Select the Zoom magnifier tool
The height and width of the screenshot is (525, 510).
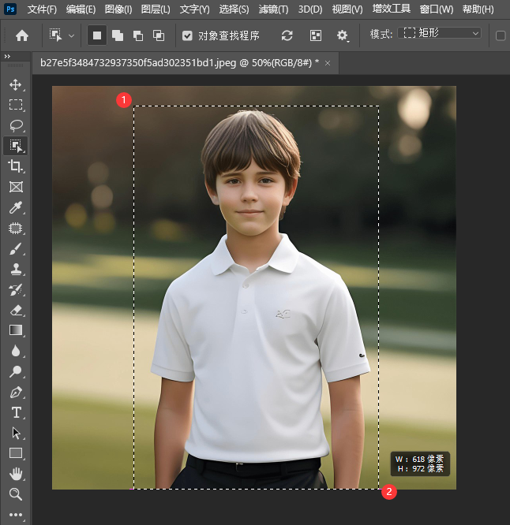[15, 494]
